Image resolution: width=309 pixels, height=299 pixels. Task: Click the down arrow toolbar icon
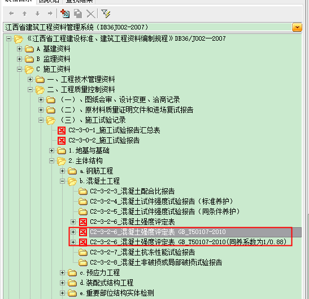(x=37, y=14)
